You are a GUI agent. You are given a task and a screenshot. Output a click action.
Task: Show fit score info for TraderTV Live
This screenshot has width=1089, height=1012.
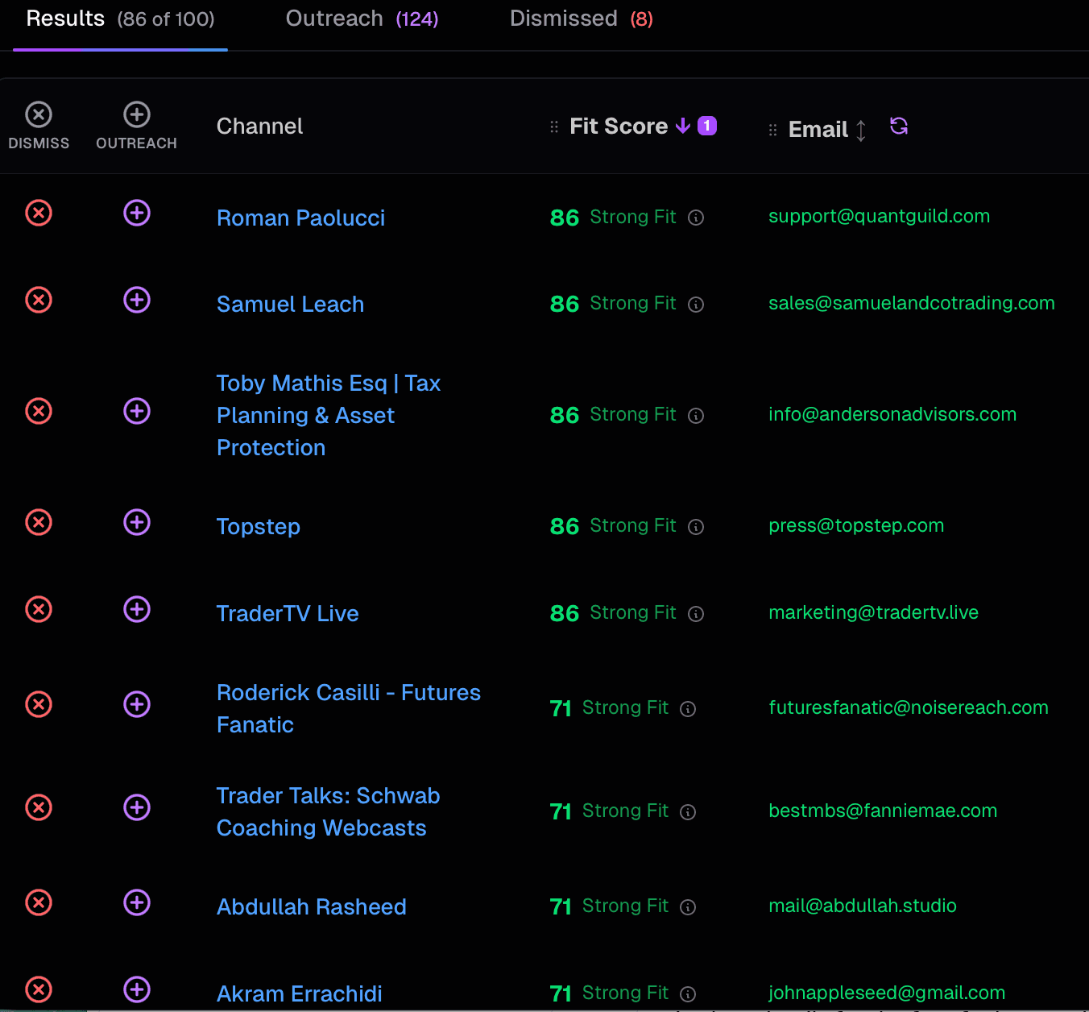696,614
